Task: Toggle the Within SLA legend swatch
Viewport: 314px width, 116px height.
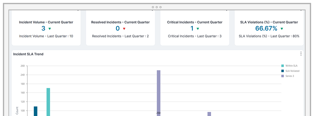Action: (283, 66)
